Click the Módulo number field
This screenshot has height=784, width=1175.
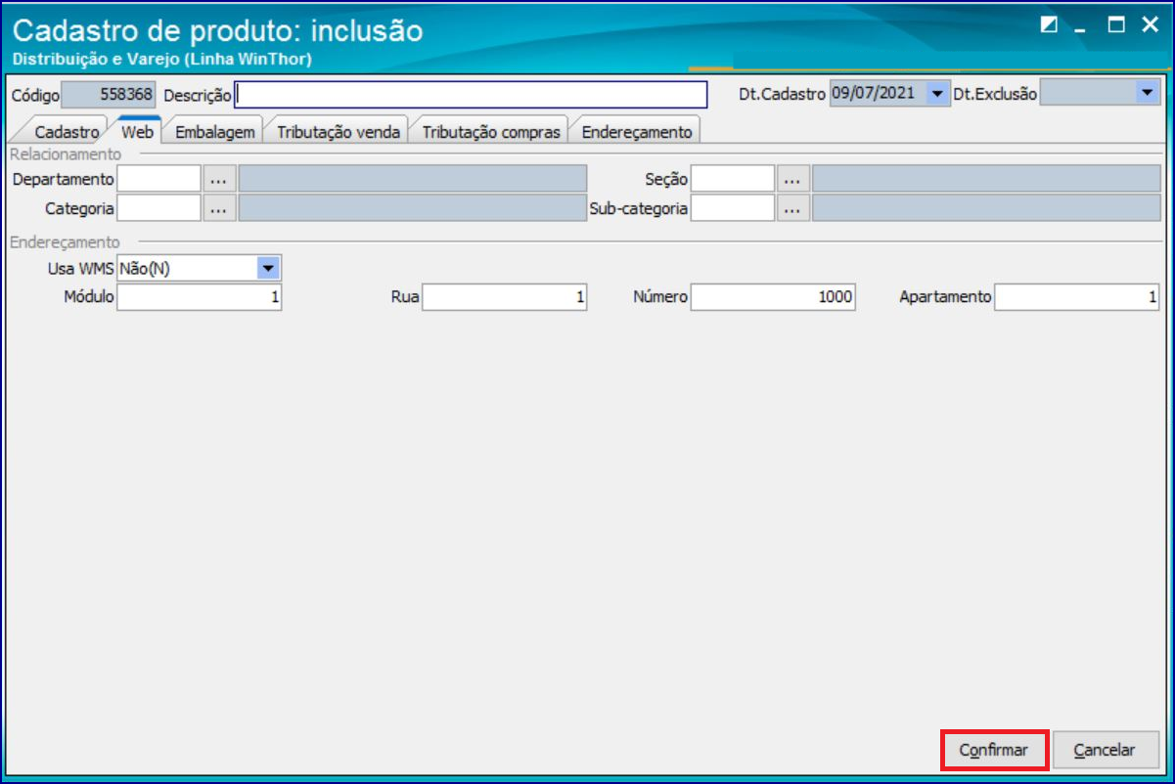coord(200,297)
